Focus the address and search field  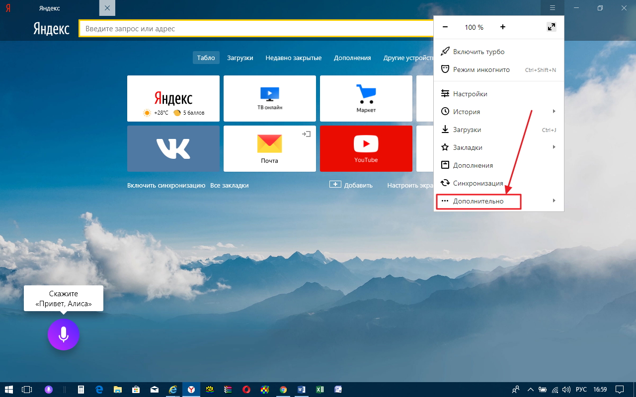[256, 29]
